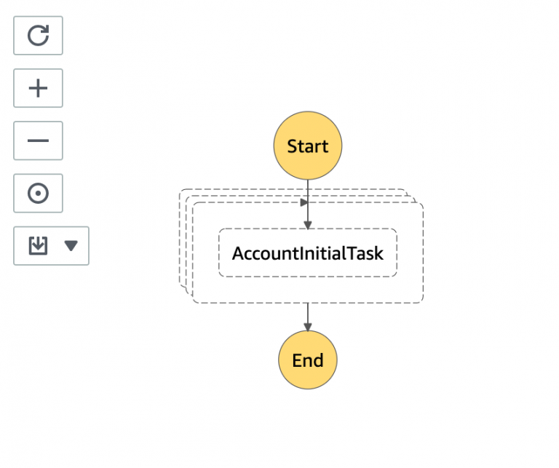Click the export download tray icon
559x468 pixels.
38,245
